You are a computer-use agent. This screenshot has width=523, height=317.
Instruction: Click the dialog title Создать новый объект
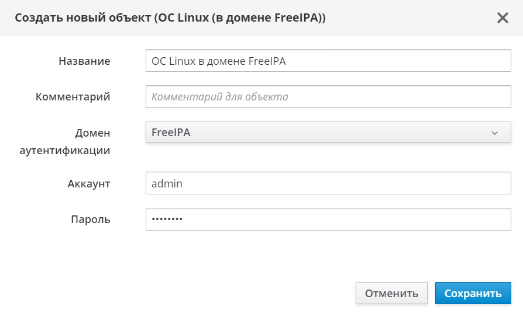tap(170, 18)
